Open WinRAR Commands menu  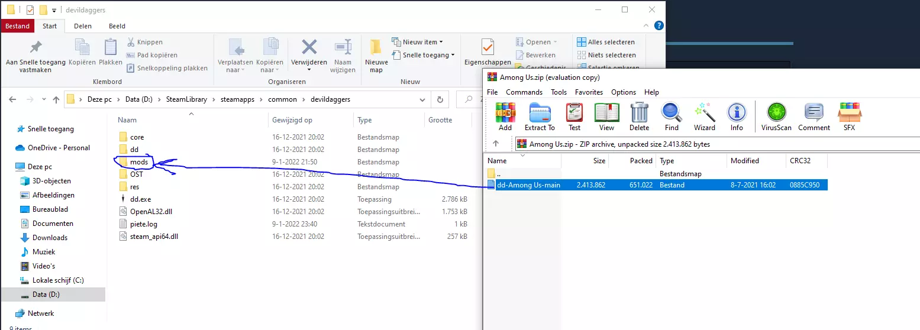pos(524,92)
